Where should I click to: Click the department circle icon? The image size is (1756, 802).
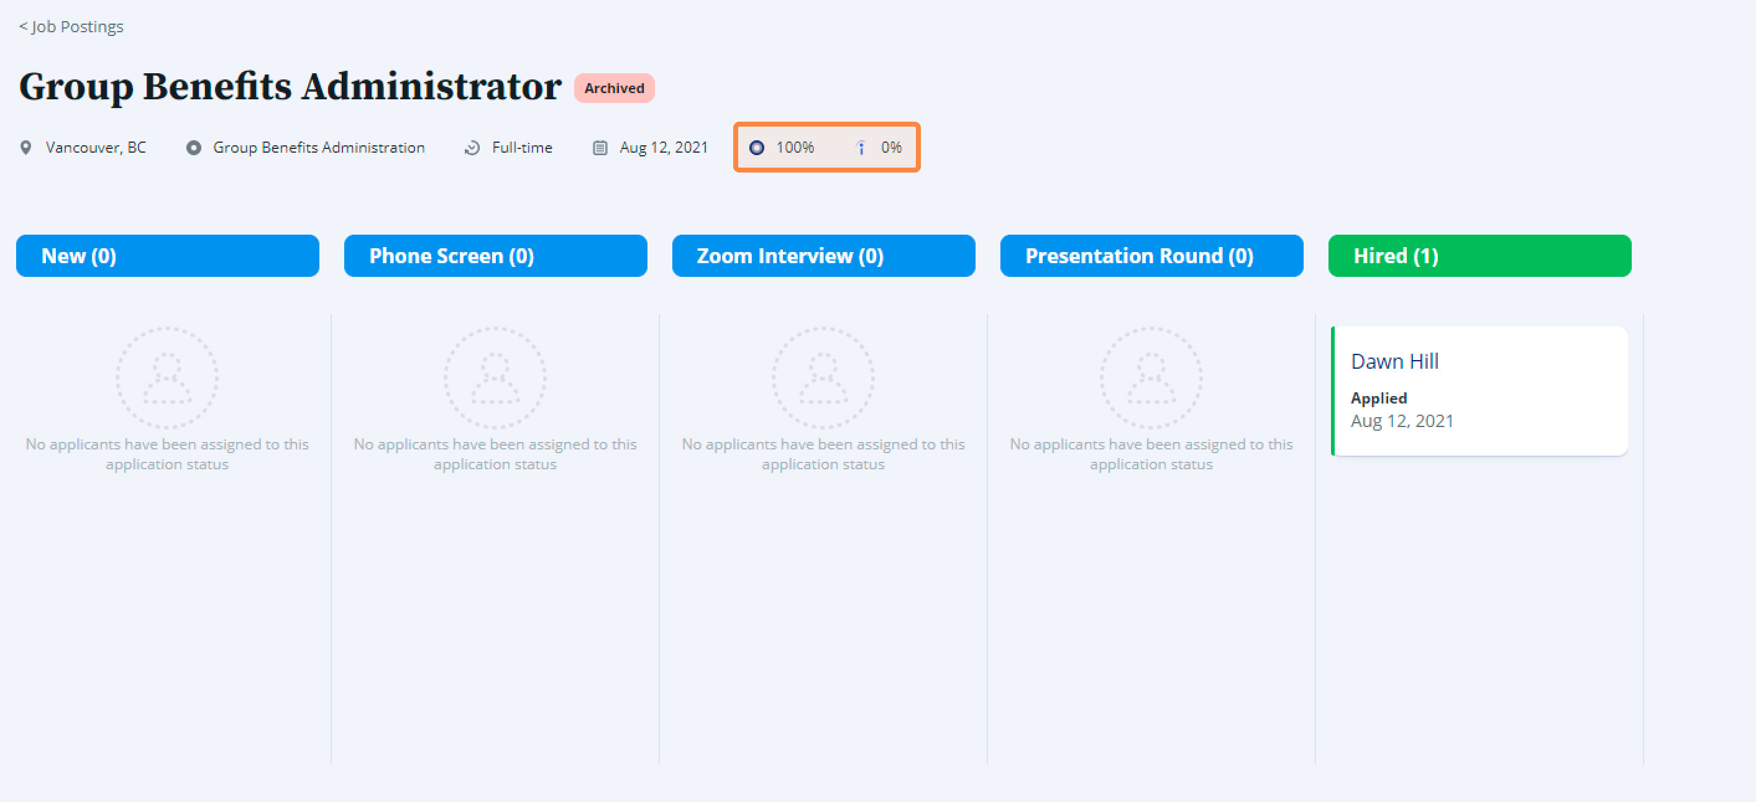(194, 148)
